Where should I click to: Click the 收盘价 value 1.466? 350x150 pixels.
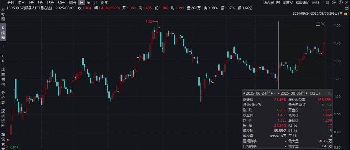282,115
